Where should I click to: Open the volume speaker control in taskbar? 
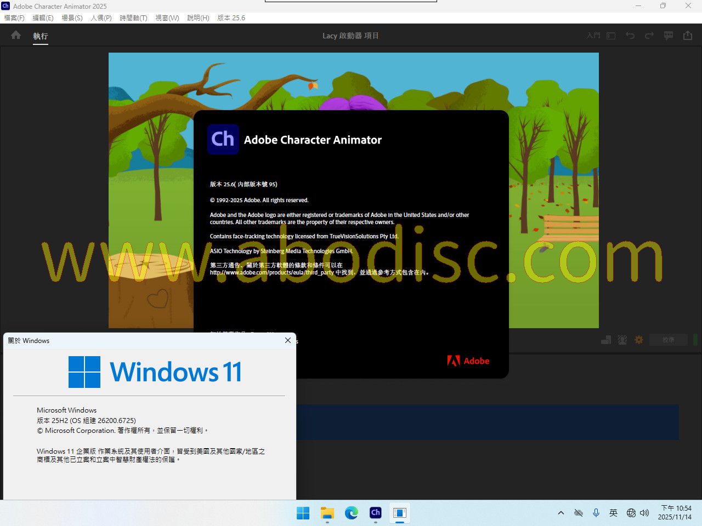(x=644, y=513)
